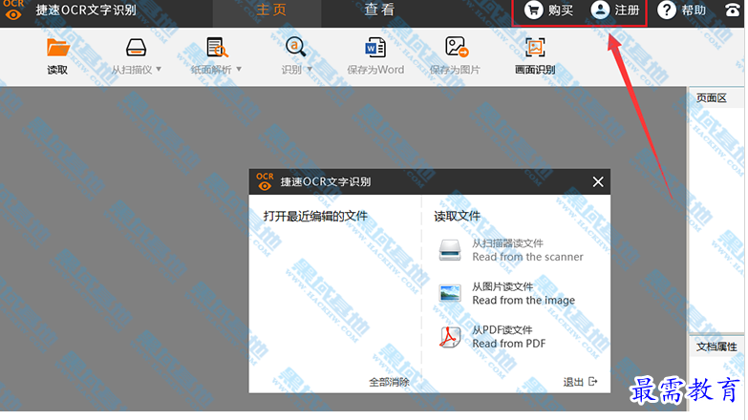Select 'Read from PDF' text
This screenshot has width=748, height=420.
(508, 344)
